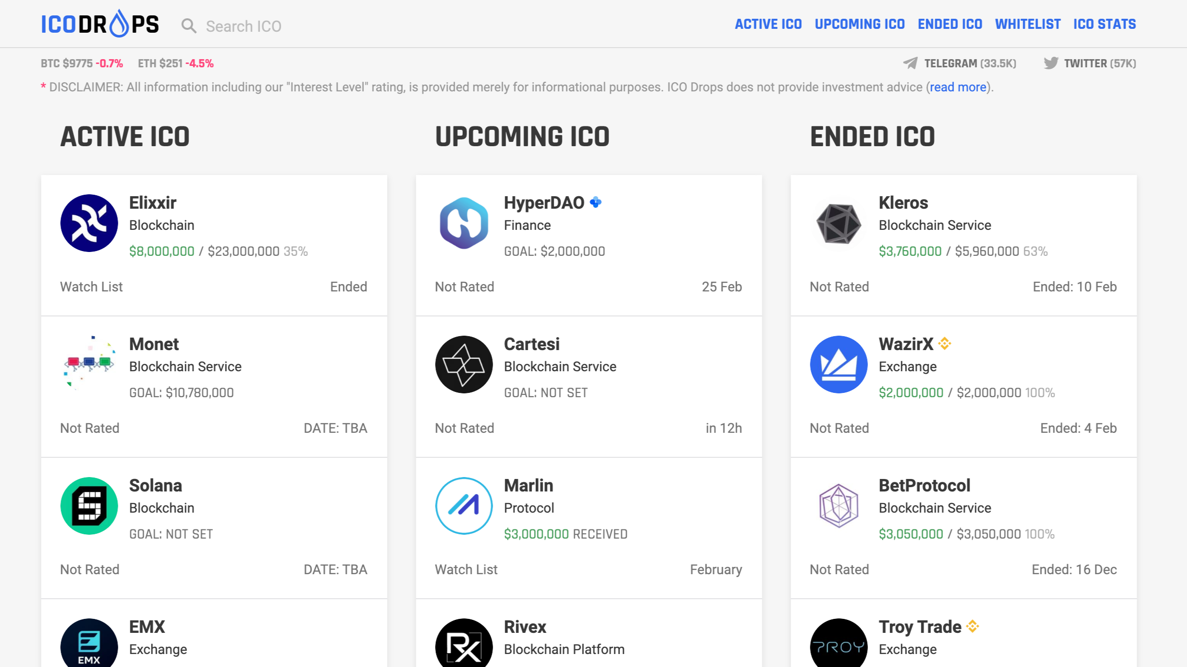Click the Troy Trade logo icon
The image size is (1187, 667).
coord(839,643)
